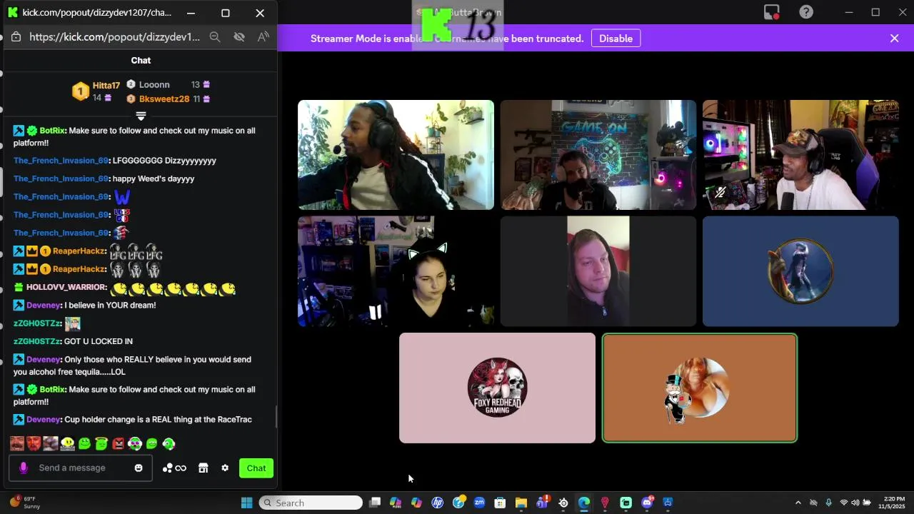Click BotRix username in first chat message
914x514 pixels.
coord(52,131)
